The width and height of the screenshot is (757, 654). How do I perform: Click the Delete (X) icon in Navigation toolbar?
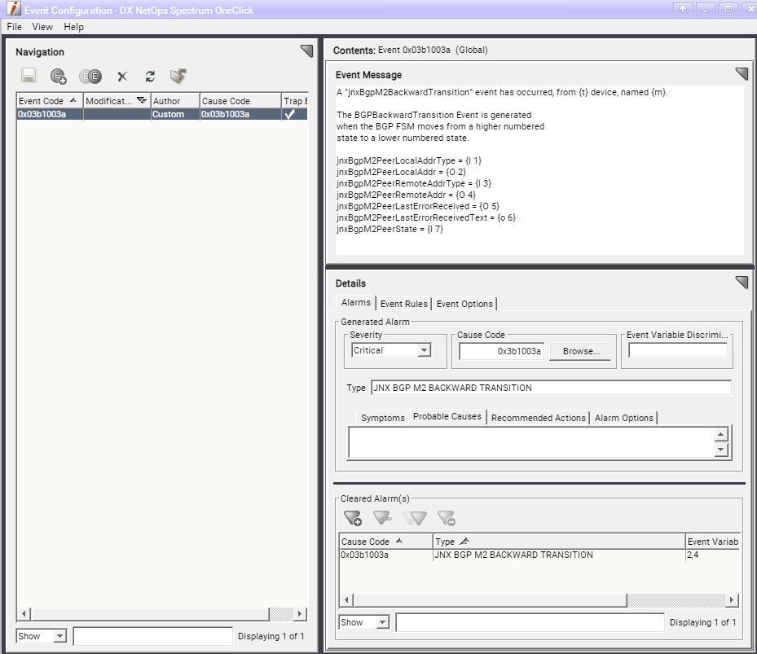[122, 77]
